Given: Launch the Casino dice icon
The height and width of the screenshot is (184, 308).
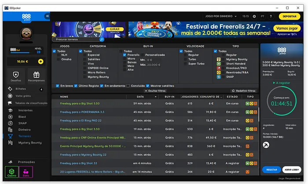Looking at the screenshot, I should coord(11,172).
